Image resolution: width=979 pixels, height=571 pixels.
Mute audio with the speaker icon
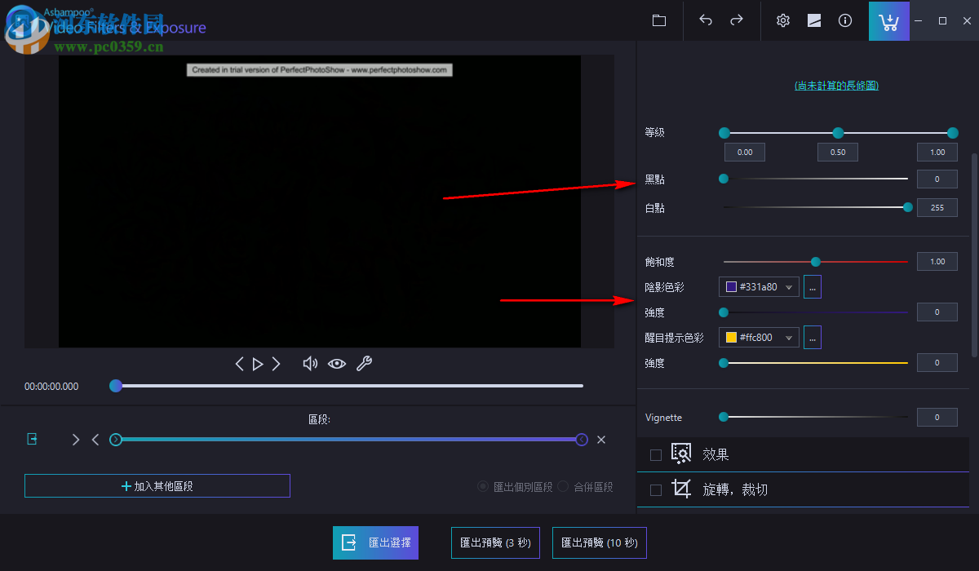pyautogui.click(x=310, y=363)
